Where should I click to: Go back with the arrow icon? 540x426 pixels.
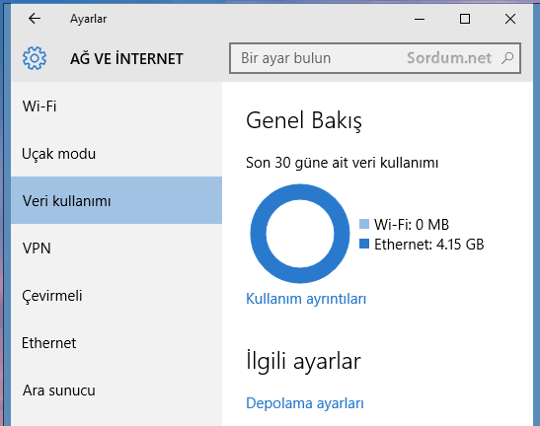(x=35, y=19)
